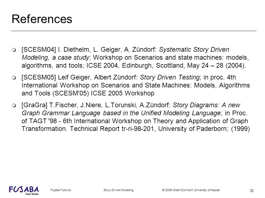
Task: Click the copyright notice for Albert Zündorf
Action: [191, 190]
